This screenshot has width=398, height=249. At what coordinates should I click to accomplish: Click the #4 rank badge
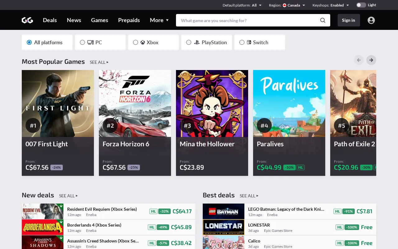click(x=264, y=125)
